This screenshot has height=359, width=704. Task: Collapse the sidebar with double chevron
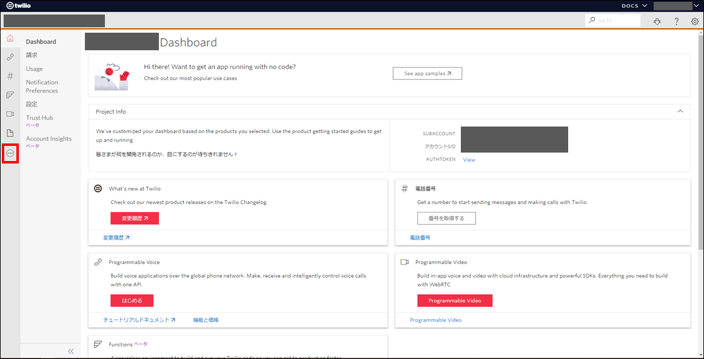70,351
